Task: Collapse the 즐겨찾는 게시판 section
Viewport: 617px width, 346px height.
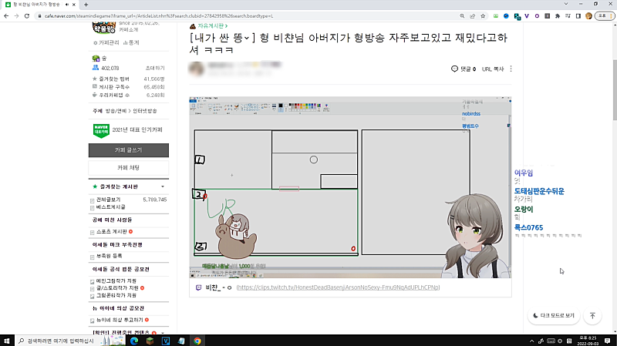Action: click(x=162, y=186)
